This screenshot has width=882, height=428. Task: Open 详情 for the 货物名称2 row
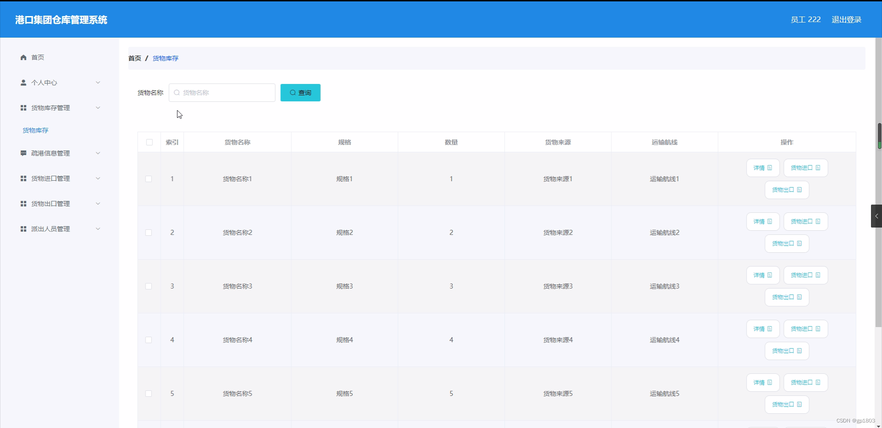[763, 221]
